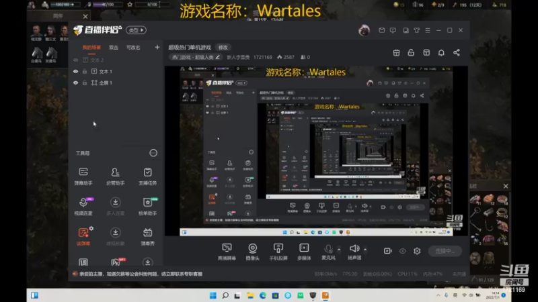Expand the microphone options arrow
This screenshot has width=538, height=302.
[x=339, y=249]
